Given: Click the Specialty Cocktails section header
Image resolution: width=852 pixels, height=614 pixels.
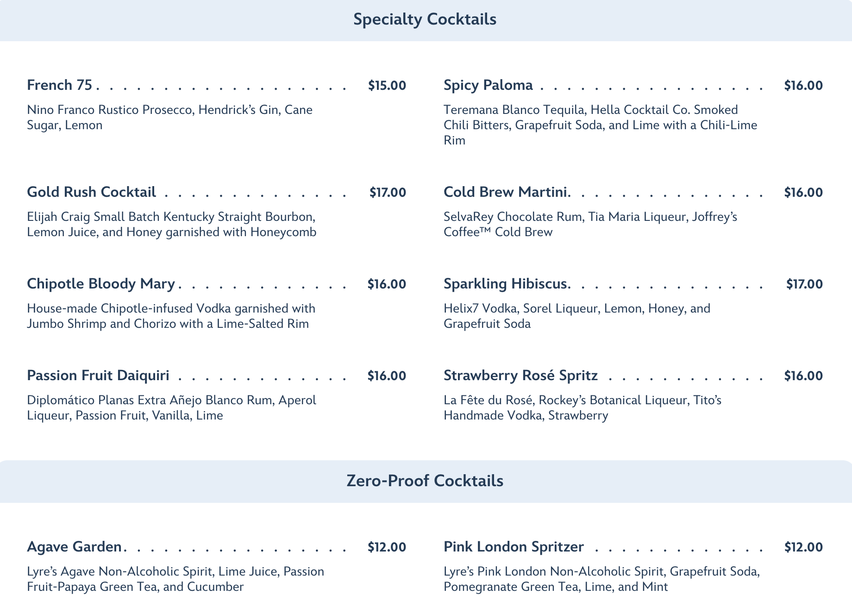Looking at the screenshot, I should (425, 19).
